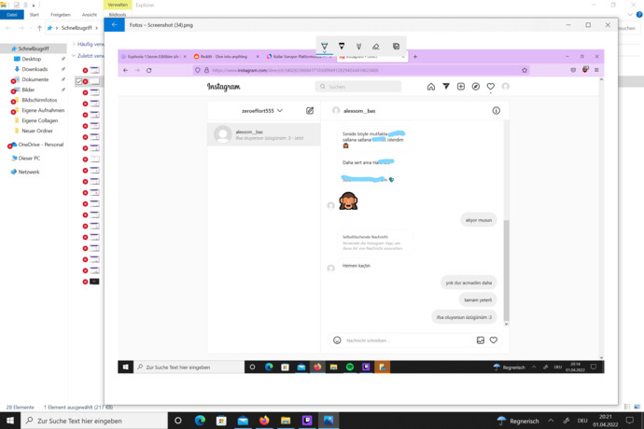644x429 pixels.
Task: Show hidden system tray icons
Action: [x=551, y=421]
